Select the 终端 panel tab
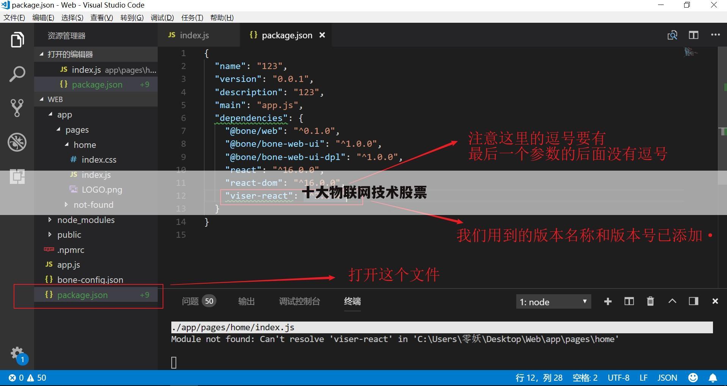The width and height of the screenshot is (727, 386). [x=352, y=301]
